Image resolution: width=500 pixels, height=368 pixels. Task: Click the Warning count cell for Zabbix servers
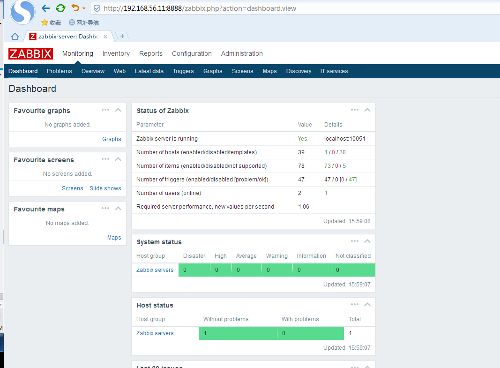coord(277,270)
